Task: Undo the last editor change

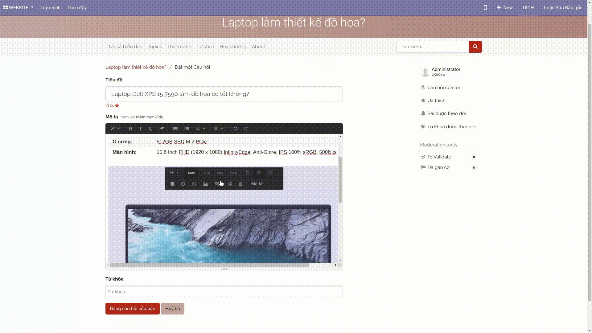Action: coord(235,129)
